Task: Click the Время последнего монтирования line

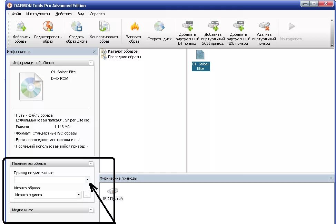Action: click(48, 140)
